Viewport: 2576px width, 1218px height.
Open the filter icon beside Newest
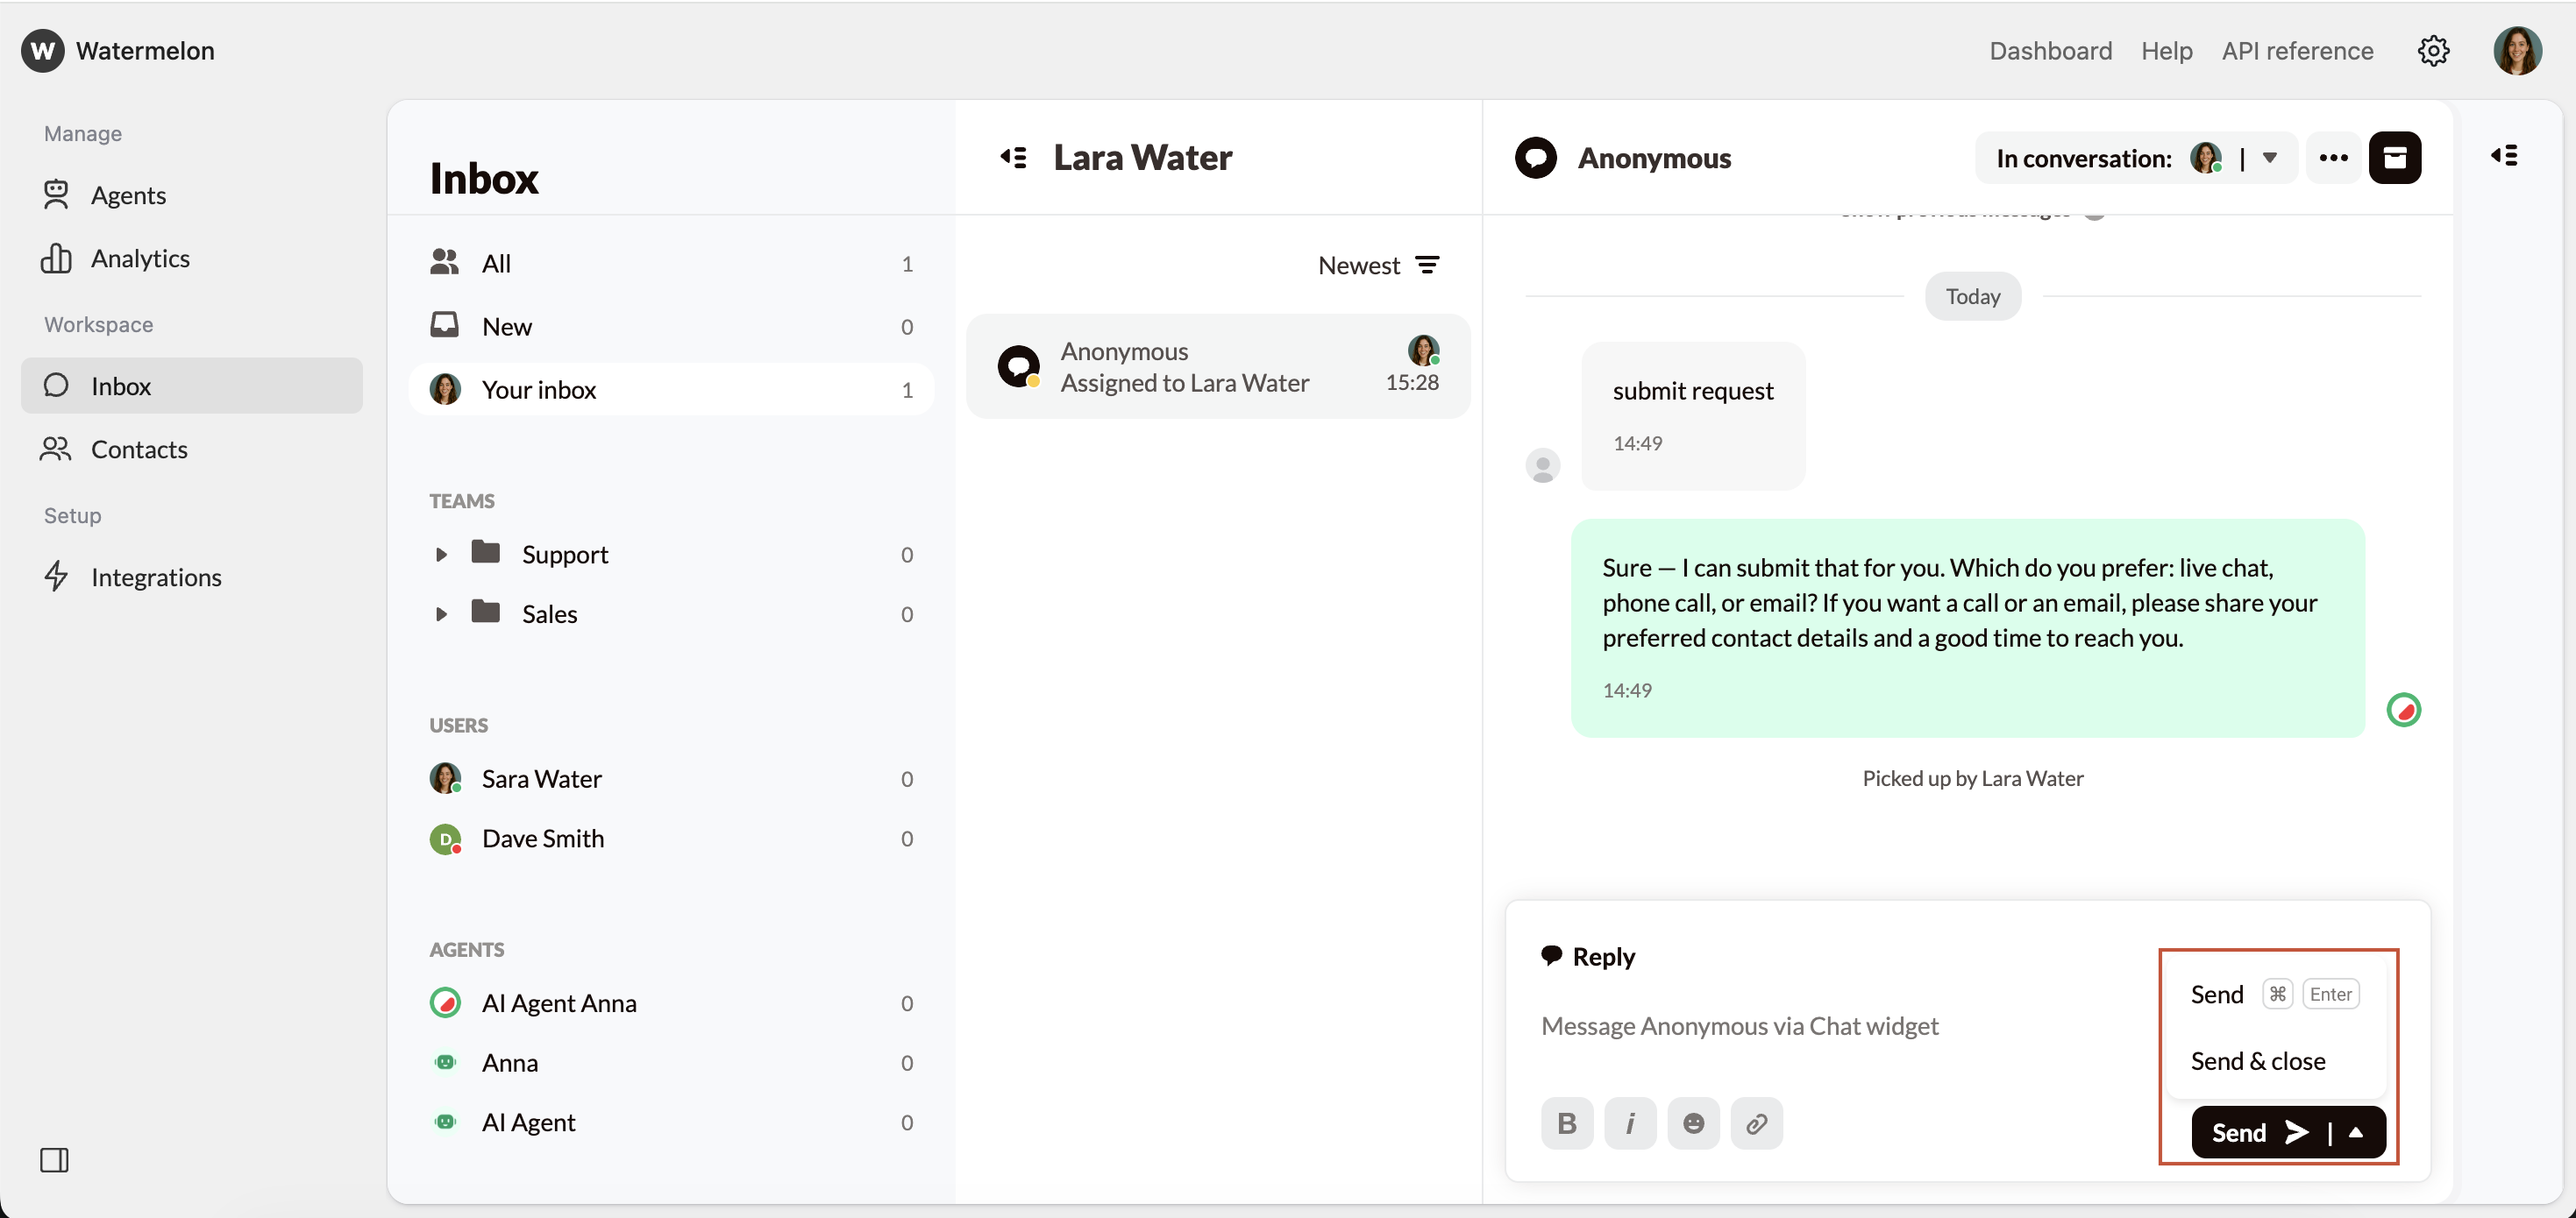tap(1428, 264)
